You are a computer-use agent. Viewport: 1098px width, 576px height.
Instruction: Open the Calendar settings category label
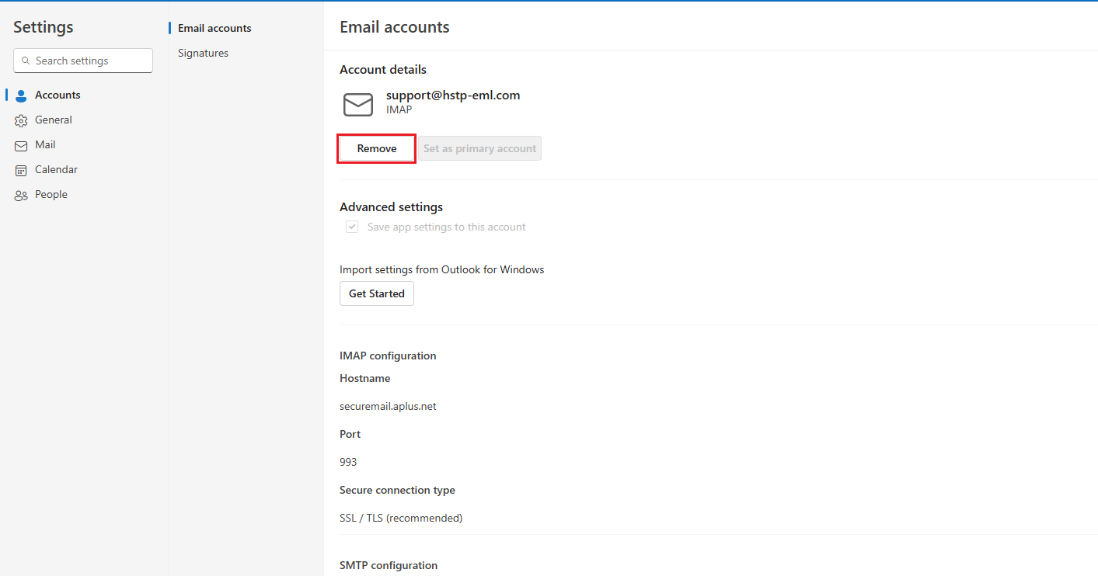click(56, 169)
